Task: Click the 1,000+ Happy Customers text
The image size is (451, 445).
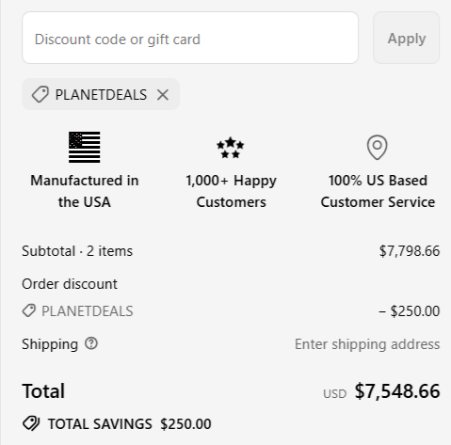Action: click(x=231, y=191)
